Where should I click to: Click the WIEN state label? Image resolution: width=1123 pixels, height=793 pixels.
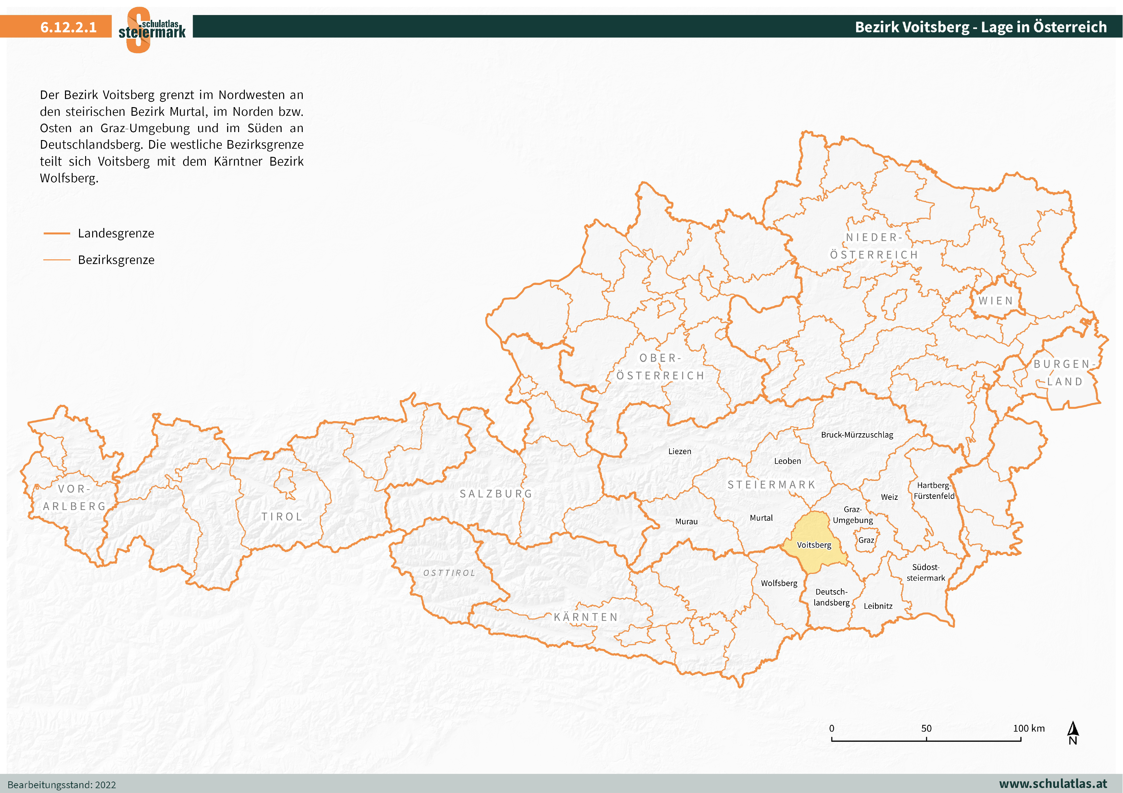point(995,301)
